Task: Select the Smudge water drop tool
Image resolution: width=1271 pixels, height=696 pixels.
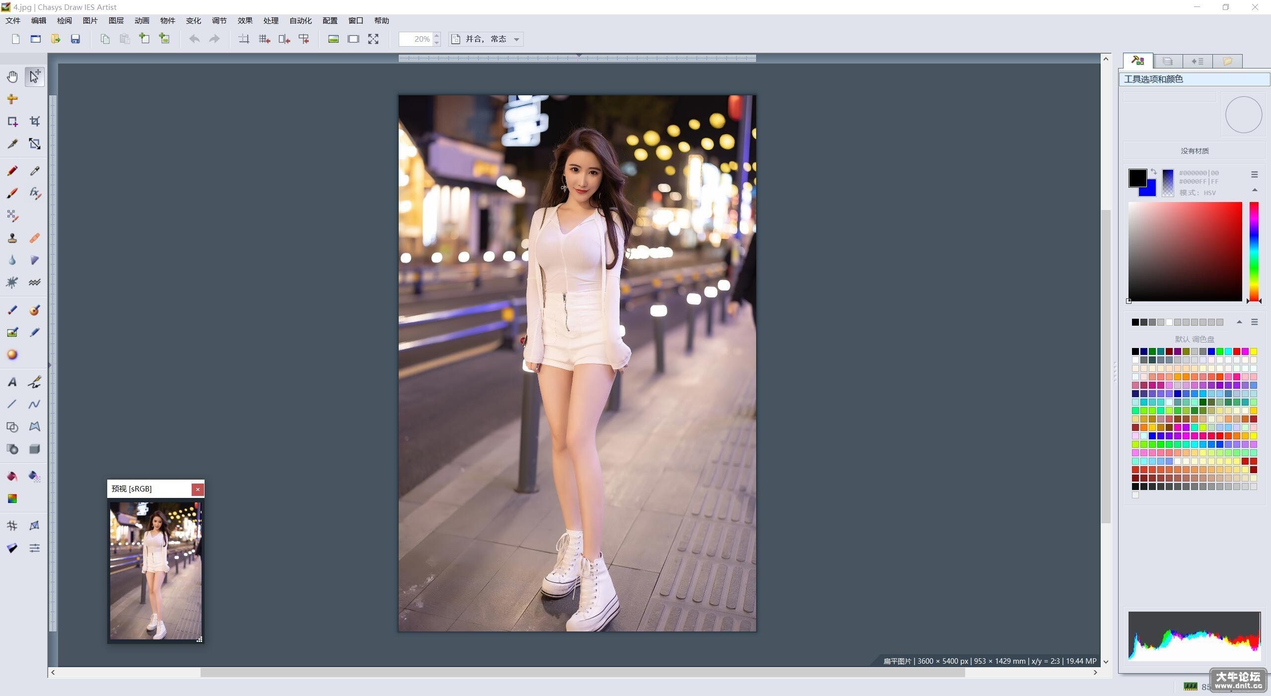Action: coord(12,260)
